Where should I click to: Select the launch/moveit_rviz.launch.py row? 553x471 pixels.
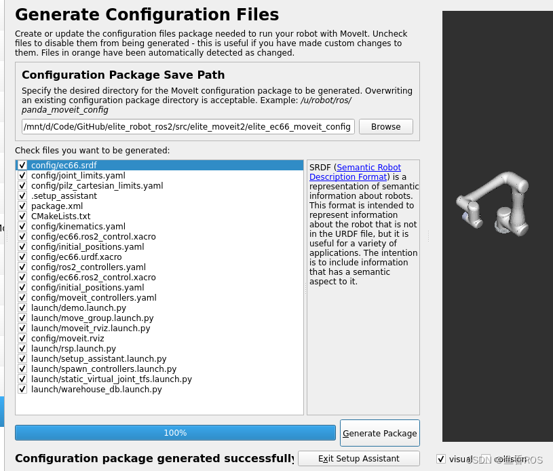[159, 328]
